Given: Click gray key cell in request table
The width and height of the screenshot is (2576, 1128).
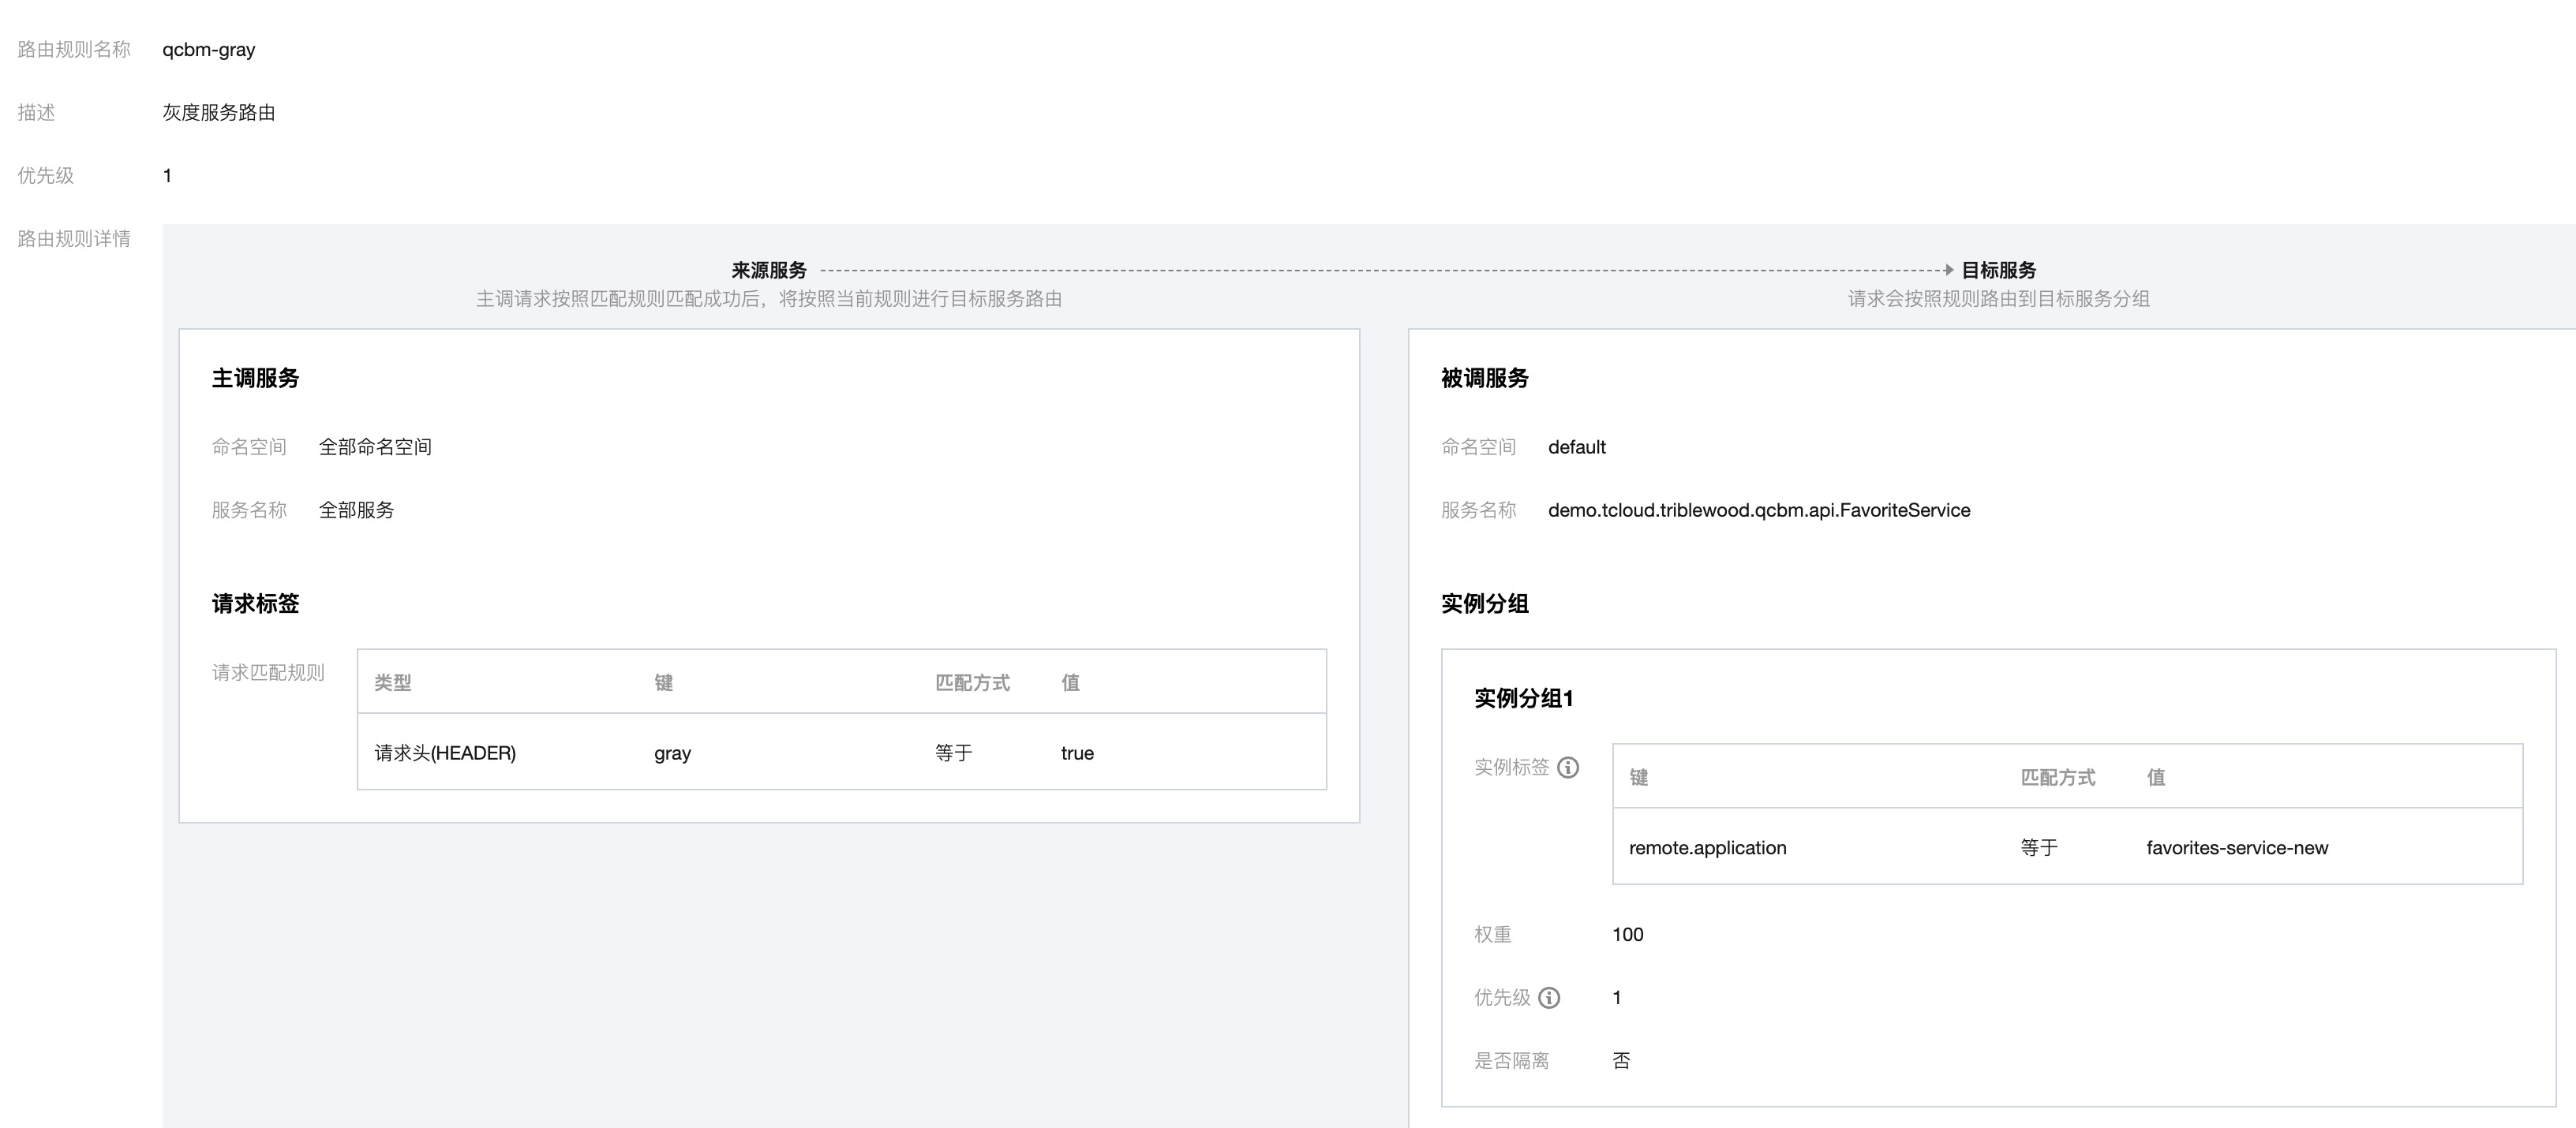Looking at the screenshot, I should [673, 753].
